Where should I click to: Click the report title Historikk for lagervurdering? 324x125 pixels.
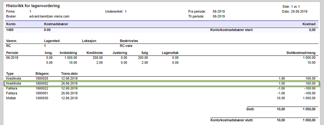tap(33, 6)
